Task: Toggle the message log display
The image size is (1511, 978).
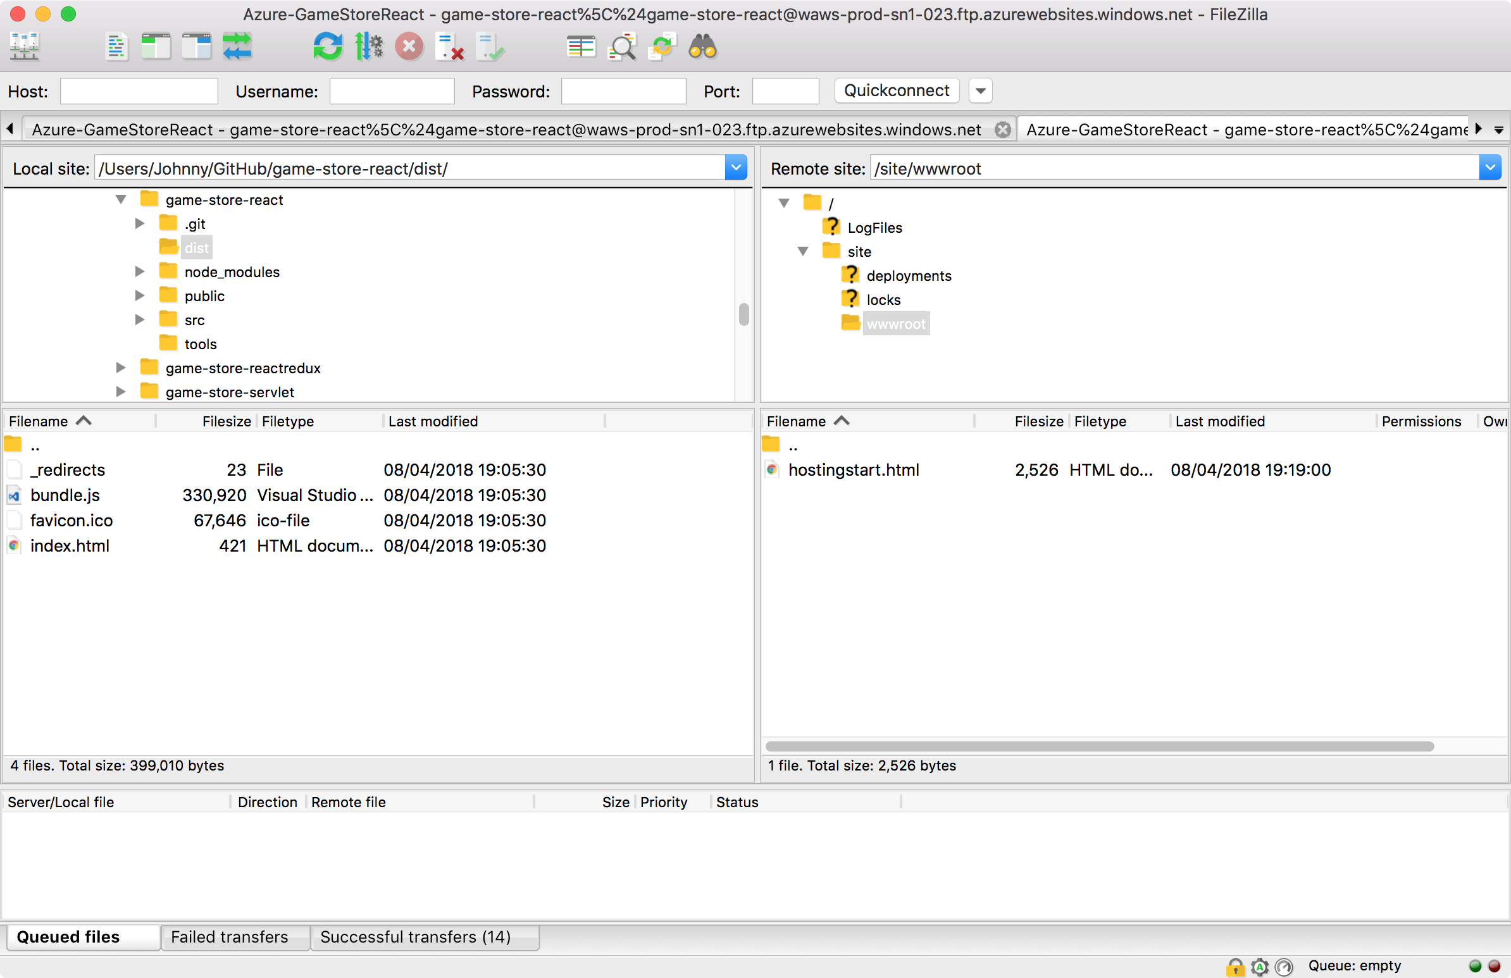Action: [x=116, y=47]
